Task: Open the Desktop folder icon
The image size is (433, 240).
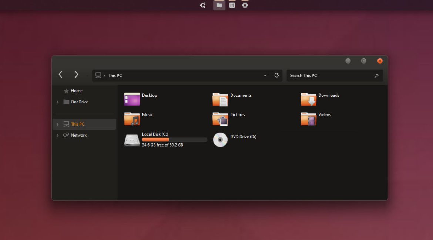Action: click(x=132, y=99)
